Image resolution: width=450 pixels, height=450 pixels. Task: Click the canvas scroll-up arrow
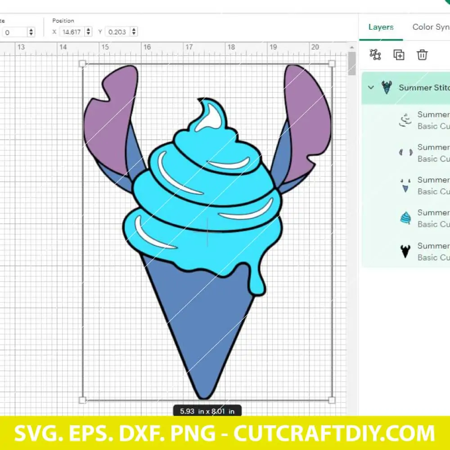(x=352, y=47)
